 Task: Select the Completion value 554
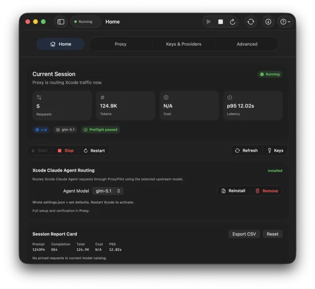[54, 249]
